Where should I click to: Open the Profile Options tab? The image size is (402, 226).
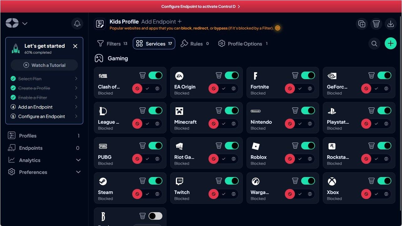click(243, 44)
